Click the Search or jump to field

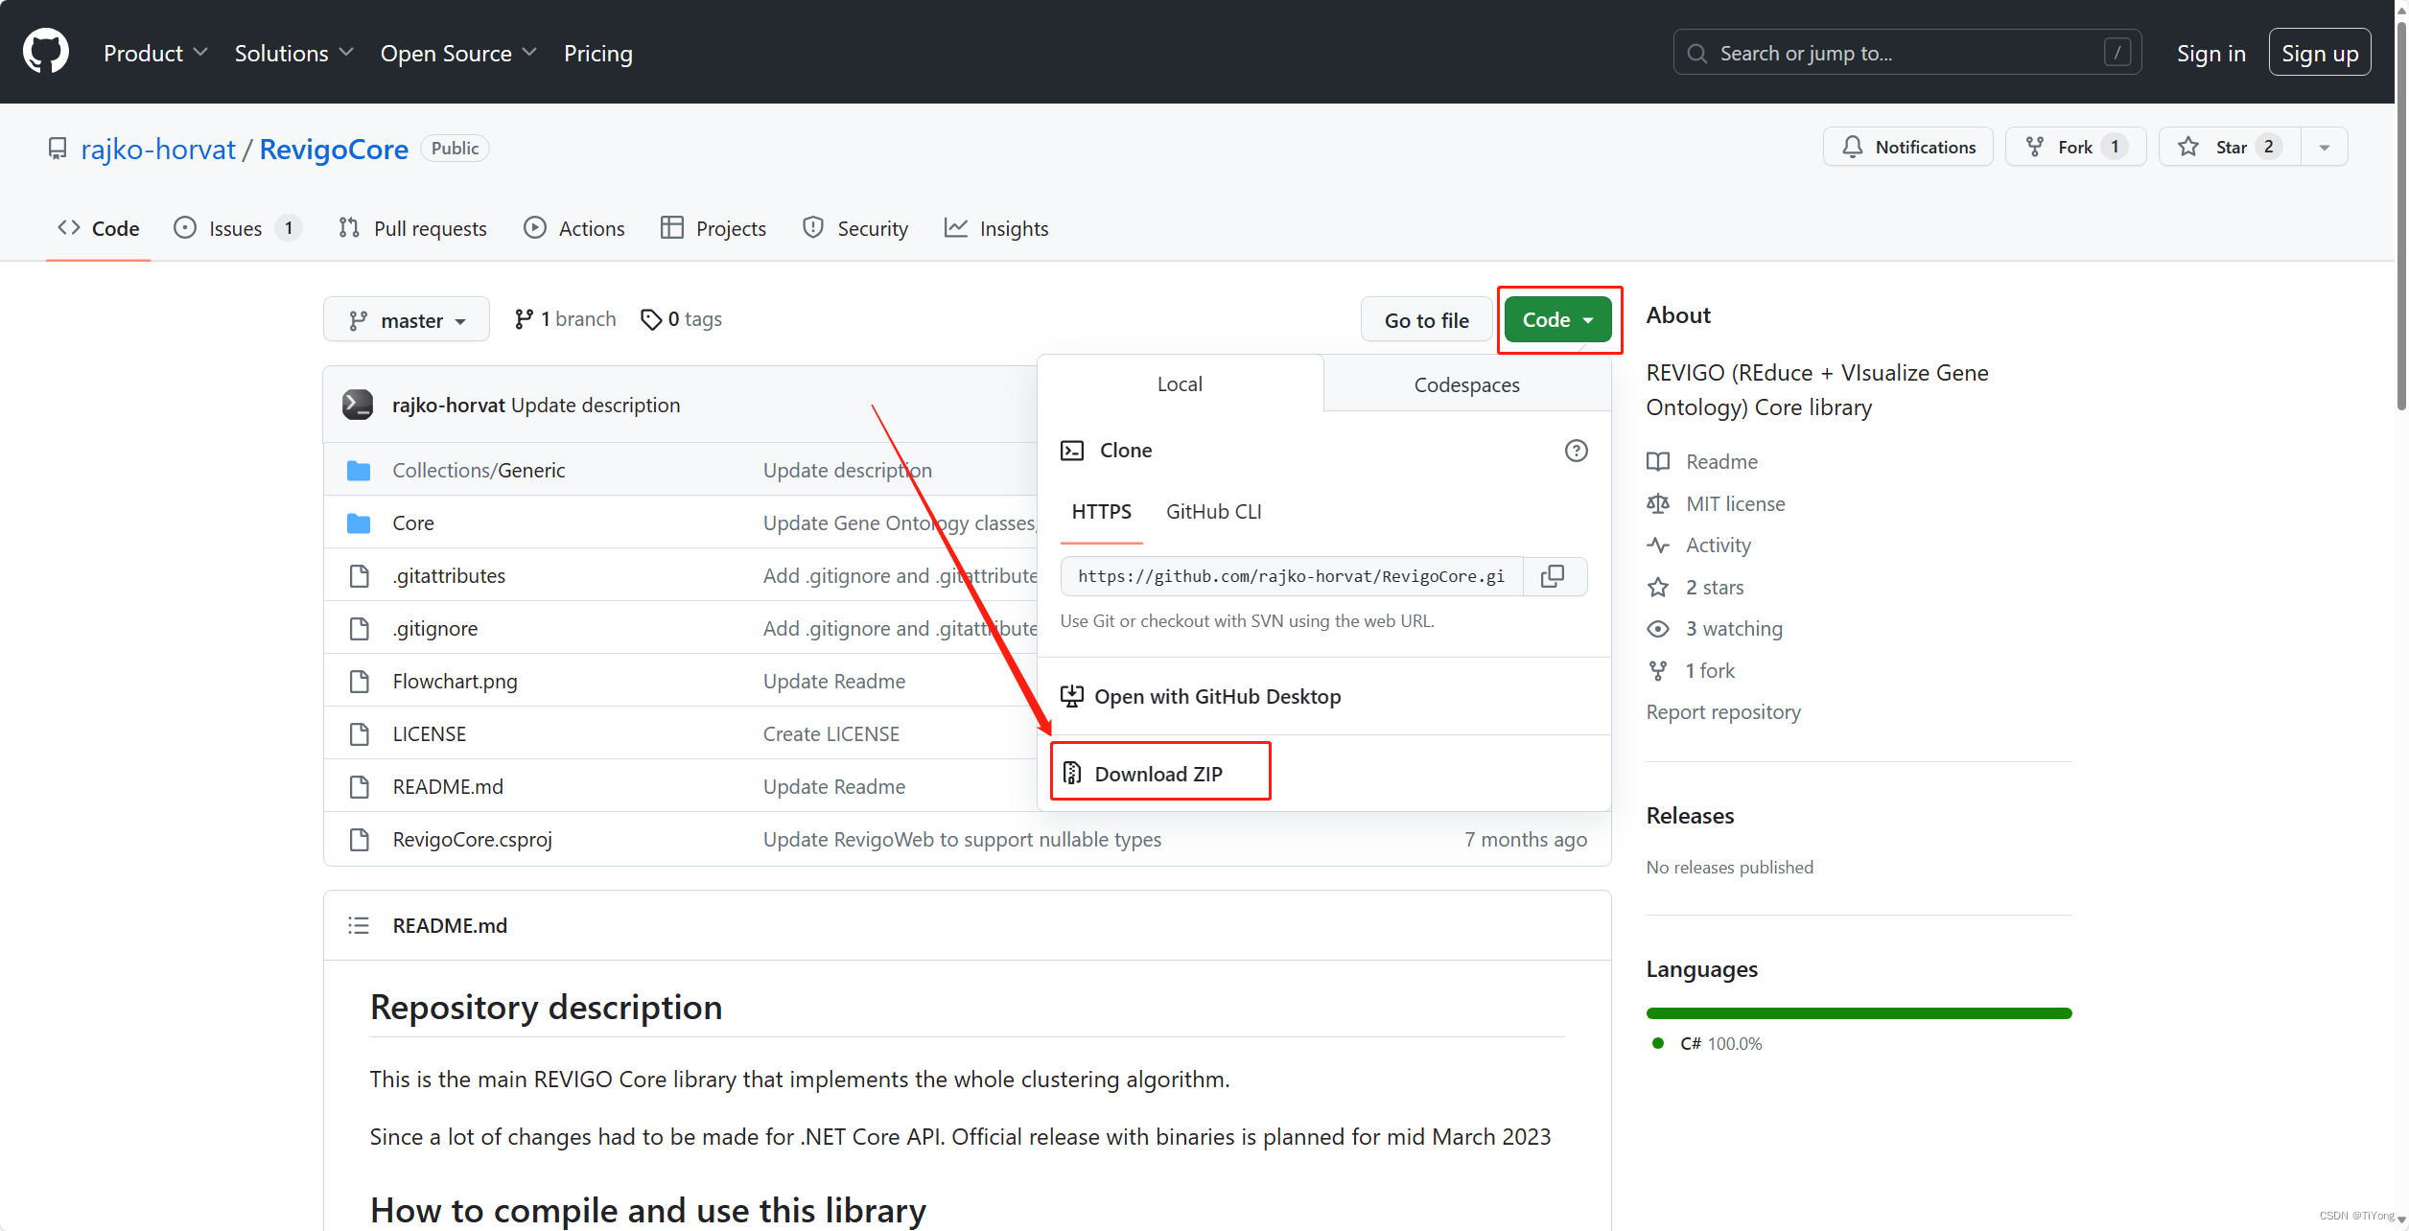[x=1906, y=53]
